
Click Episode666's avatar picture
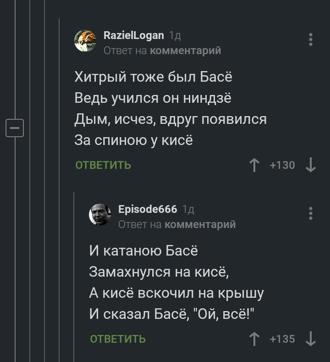(100, 215)
